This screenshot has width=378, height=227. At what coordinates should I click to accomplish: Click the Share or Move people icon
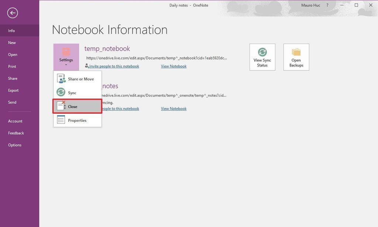pyautogui.click(x=61, y=79)
